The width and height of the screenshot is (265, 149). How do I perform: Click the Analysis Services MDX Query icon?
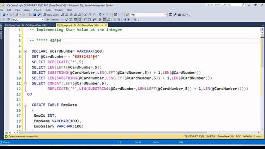pos(67,15)
